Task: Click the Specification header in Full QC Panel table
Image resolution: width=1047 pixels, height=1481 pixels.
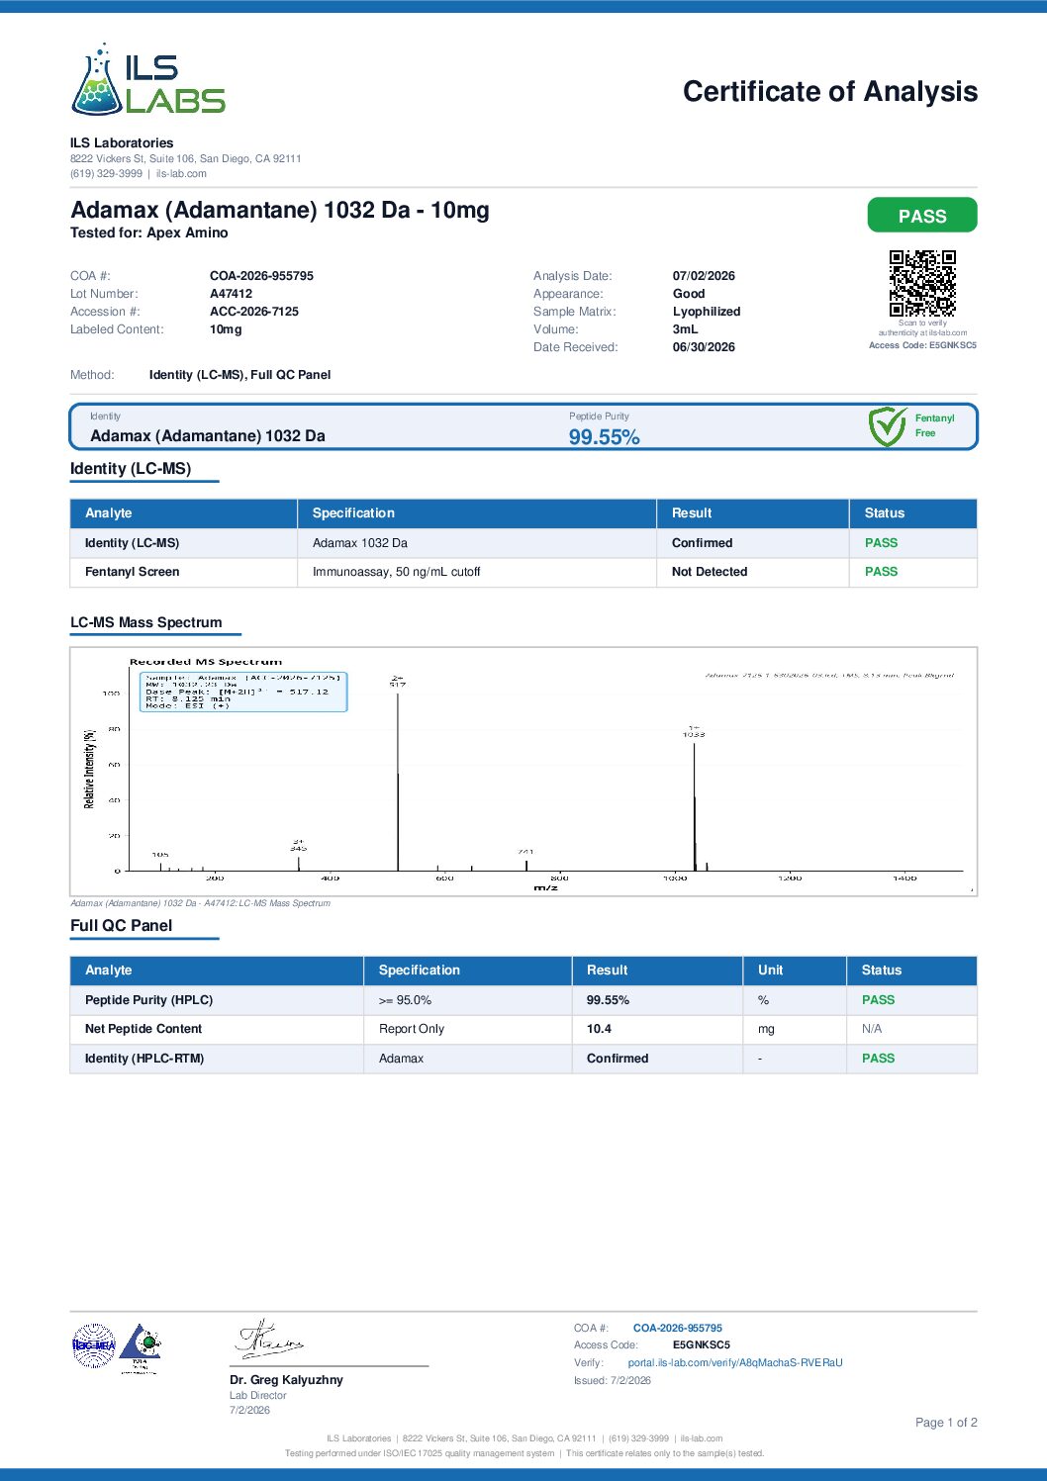Action: point(419,971)
